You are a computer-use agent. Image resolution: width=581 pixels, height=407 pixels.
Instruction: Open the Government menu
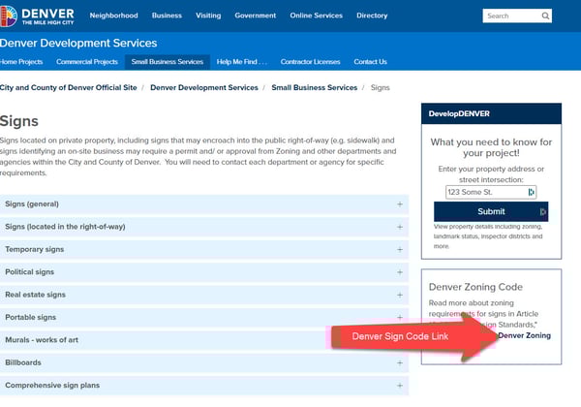pos(255,16)
